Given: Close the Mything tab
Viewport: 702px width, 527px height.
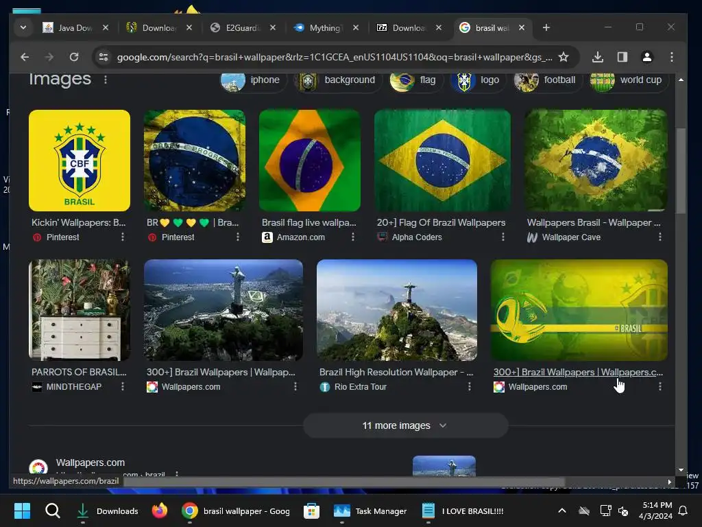Looking at the screenshot, I should 356,27.
